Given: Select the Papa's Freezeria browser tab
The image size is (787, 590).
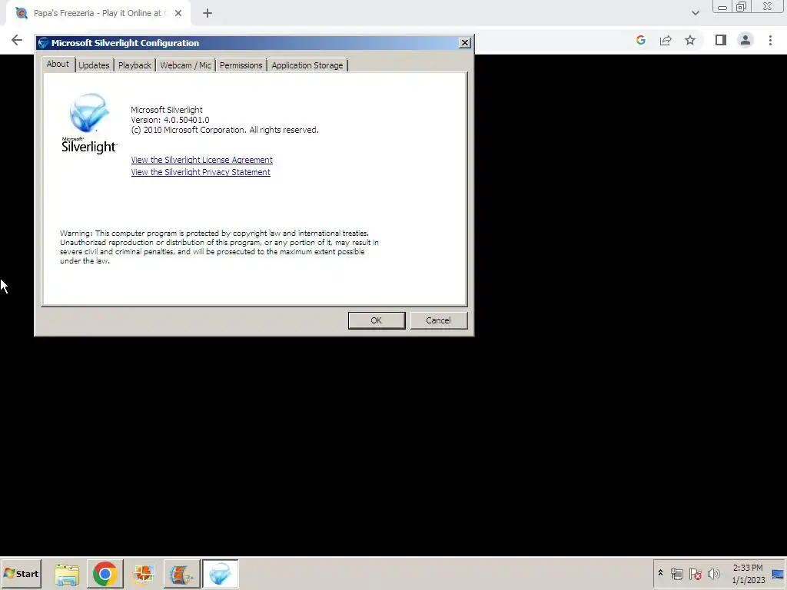Looking at the screenshot, I should click(x=98, y=14).
